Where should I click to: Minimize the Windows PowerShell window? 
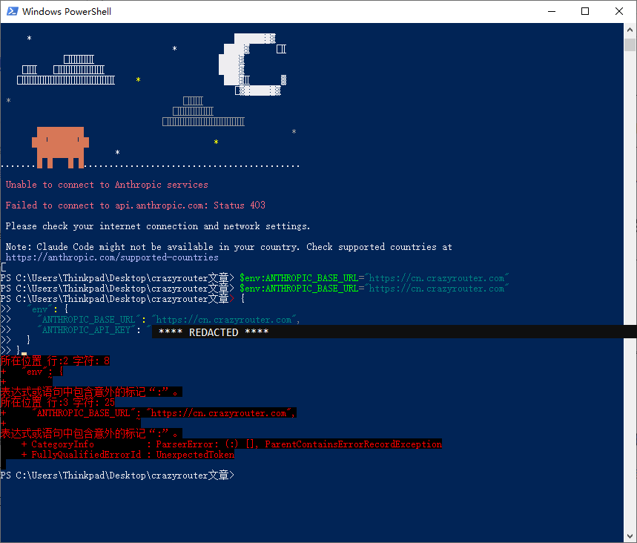551,11
